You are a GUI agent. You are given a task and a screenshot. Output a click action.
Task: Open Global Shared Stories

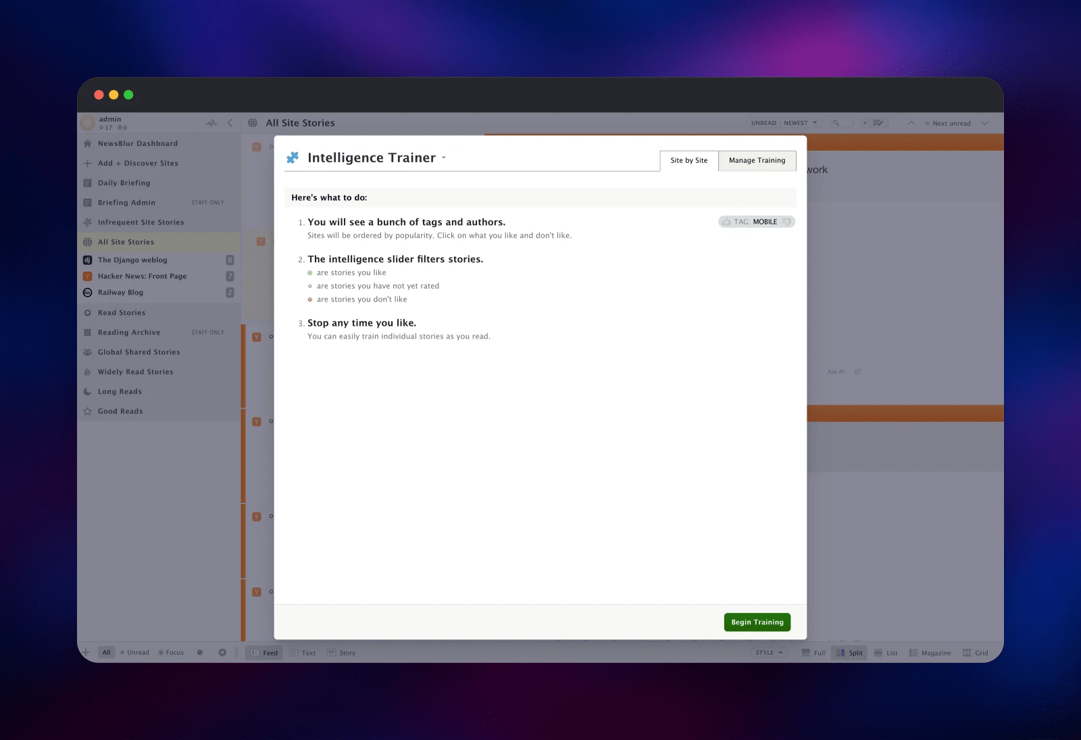139,351
